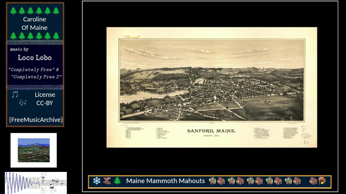Click the "Completely Free" & track title
The image size is (346, 194).
click(34, 70)
